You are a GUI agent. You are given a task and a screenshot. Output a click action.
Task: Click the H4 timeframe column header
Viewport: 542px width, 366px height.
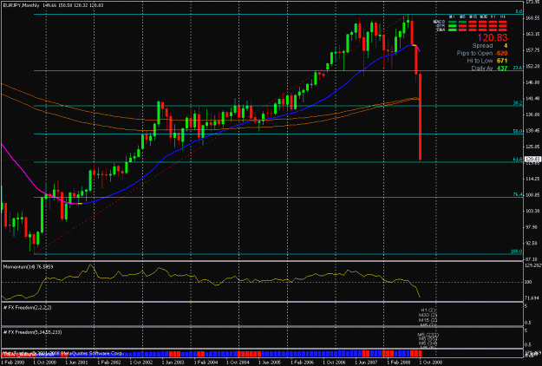(x=503, y=16)
